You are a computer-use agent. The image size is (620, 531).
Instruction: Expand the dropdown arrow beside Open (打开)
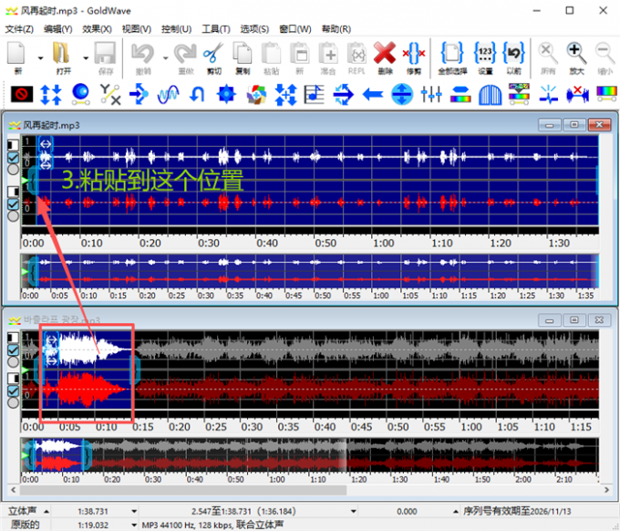(85, 57)
